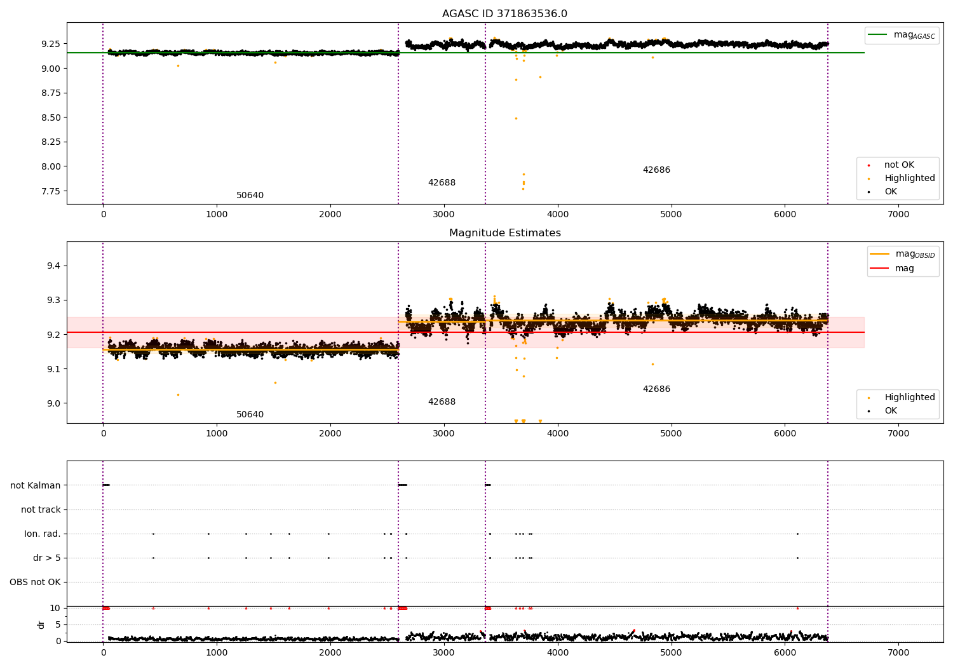Click orange outlier near 9.02 in Magnitude Estimates plot
This screenshot has width=953, height=667.
[x=178, y=394]
